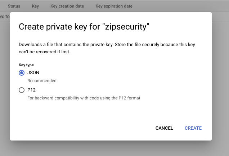
Task: Click the "JSON" option label
Action: click(x=33, y=73)
